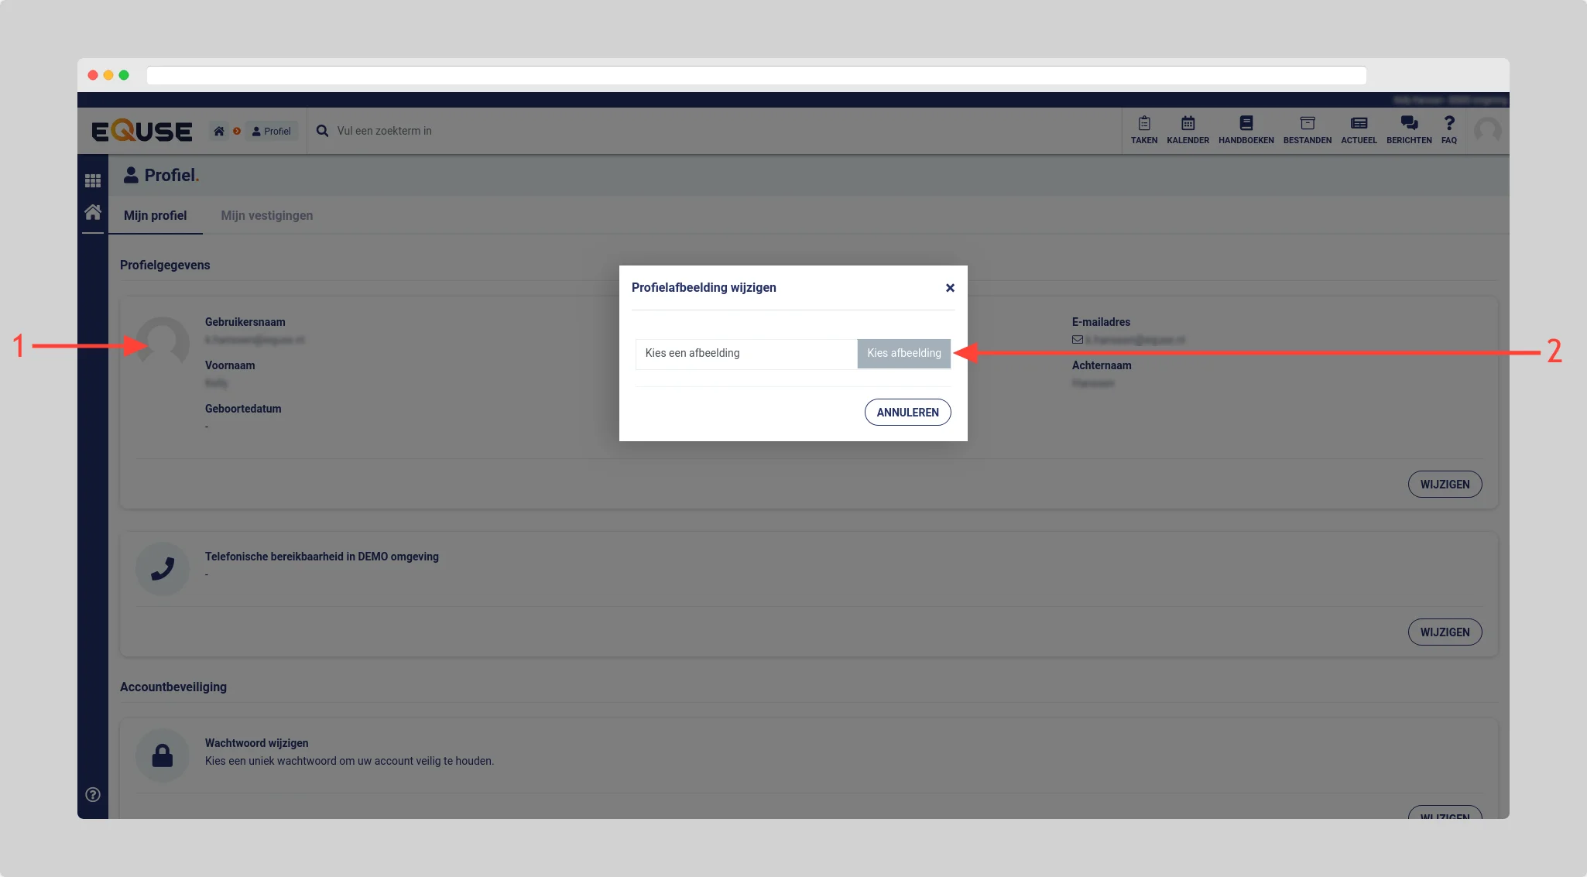1587x877 pixels.
Task: Click the sidebar home icon
Action: (93, 212)
